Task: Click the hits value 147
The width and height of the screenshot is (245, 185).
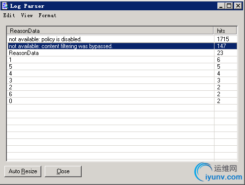Action: [221, 46]
